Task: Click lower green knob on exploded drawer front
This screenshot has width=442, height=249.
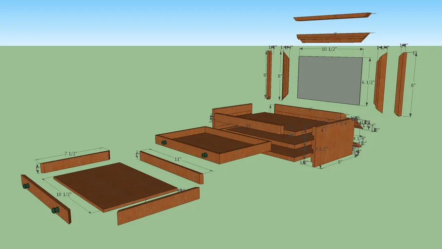Action: tap(55, 210)
